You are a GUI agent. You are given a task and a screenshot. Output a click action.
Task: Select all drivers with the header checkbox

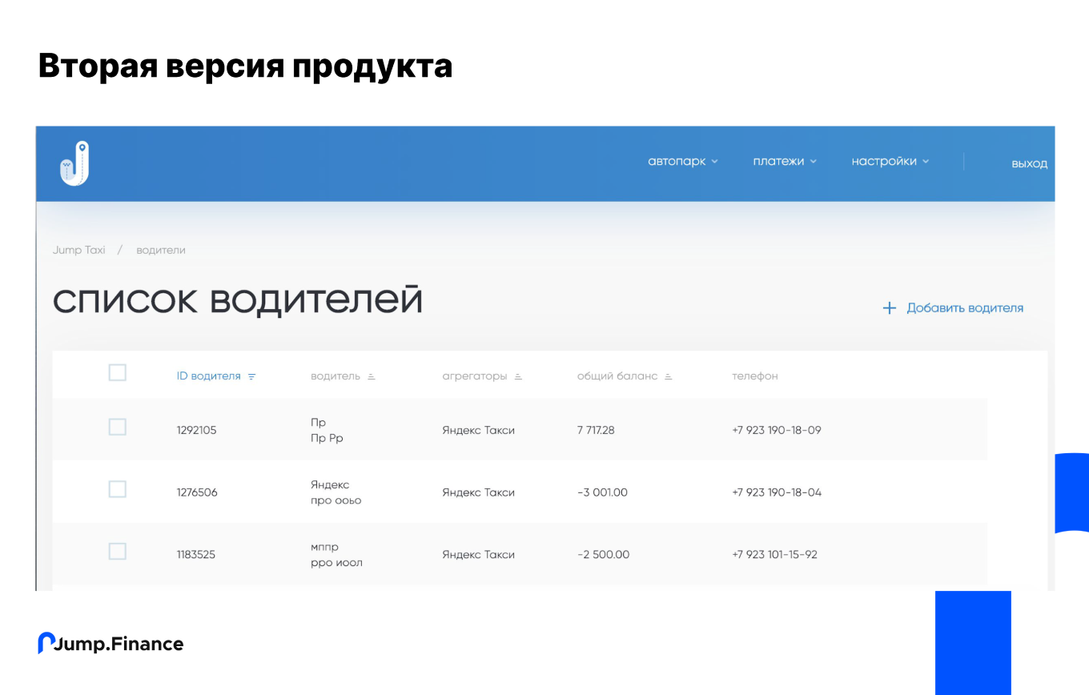point(117,372)
